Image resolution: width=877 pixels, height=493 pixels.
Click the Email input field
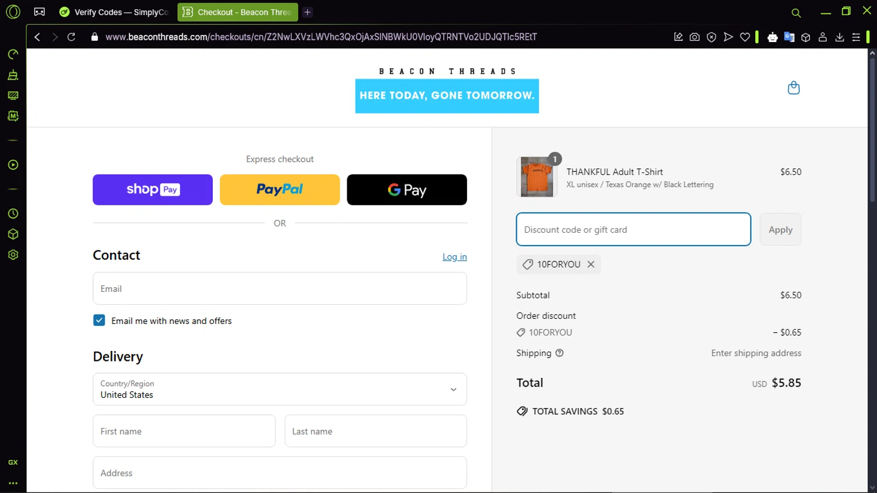pyautogui.click(x=279, y=288)
